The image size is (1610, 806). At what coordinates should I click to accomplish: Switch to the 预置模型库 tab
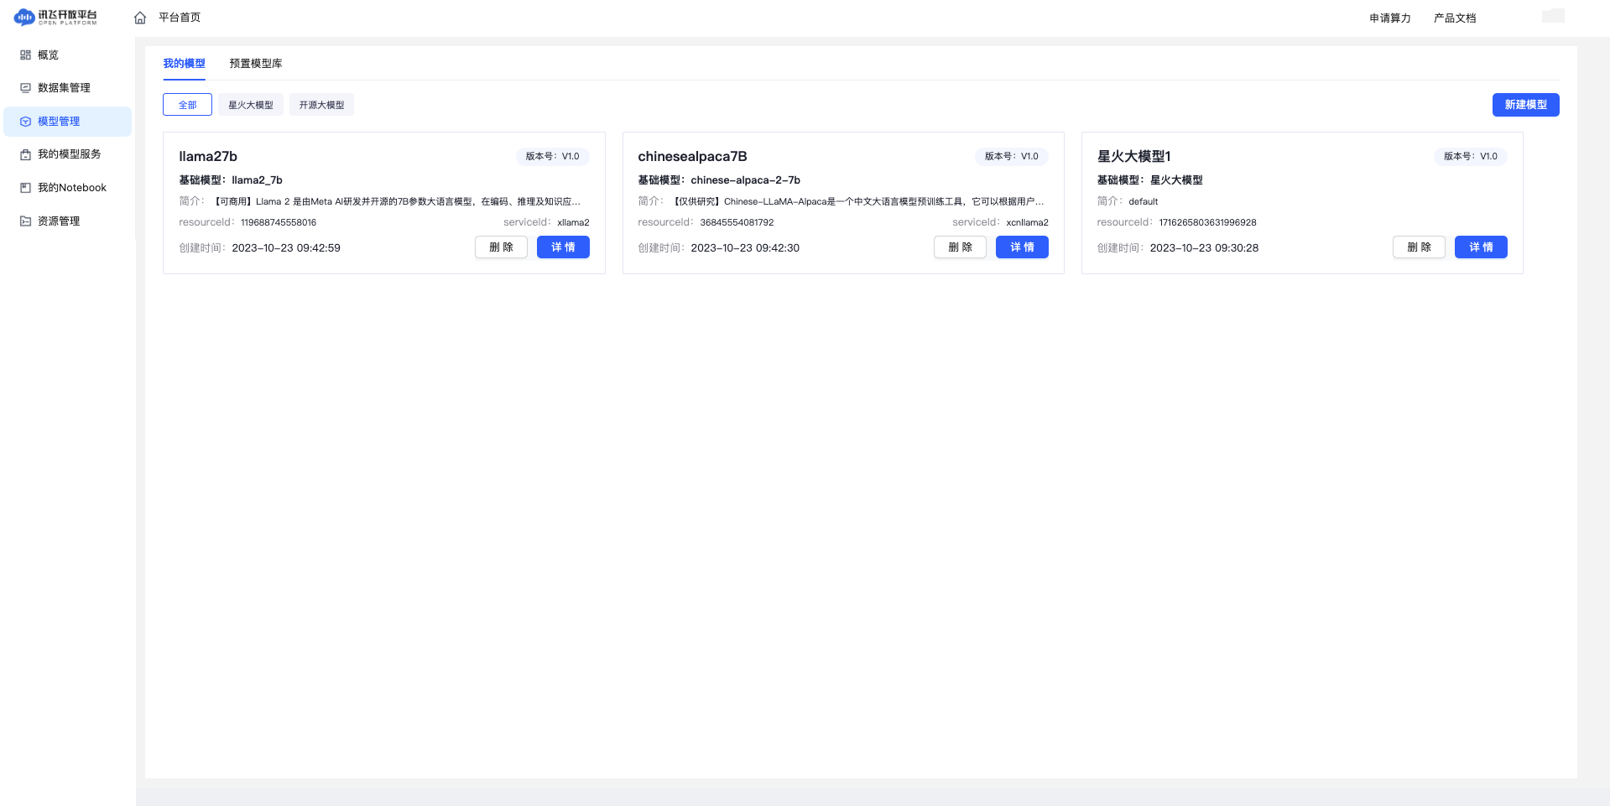point(256,63)
